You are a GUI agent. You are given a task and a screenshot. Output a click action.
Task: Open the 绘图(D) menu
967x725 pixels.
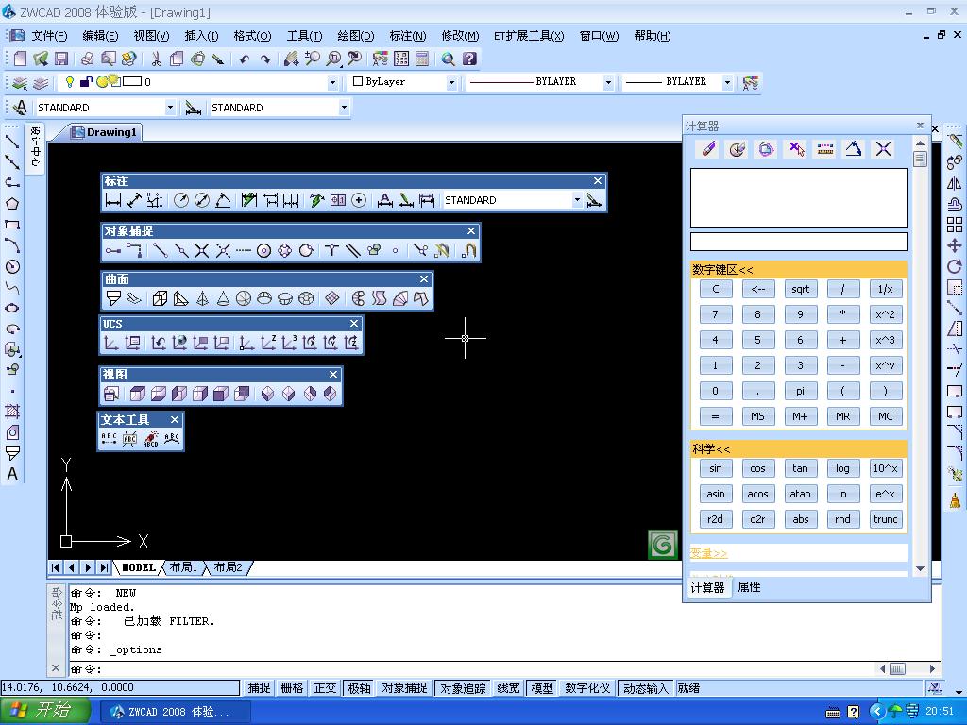pyautogui.click(x=356, y=36)
